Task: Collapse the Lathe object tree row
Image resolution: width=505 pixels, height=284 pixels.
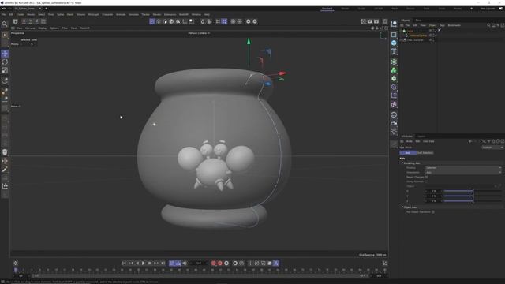Action: [401, 31]
